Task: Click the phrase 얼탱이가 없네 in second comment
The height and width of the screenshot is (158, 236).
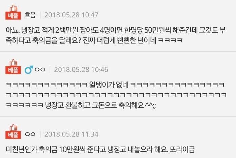Action: tap(109, 85)
